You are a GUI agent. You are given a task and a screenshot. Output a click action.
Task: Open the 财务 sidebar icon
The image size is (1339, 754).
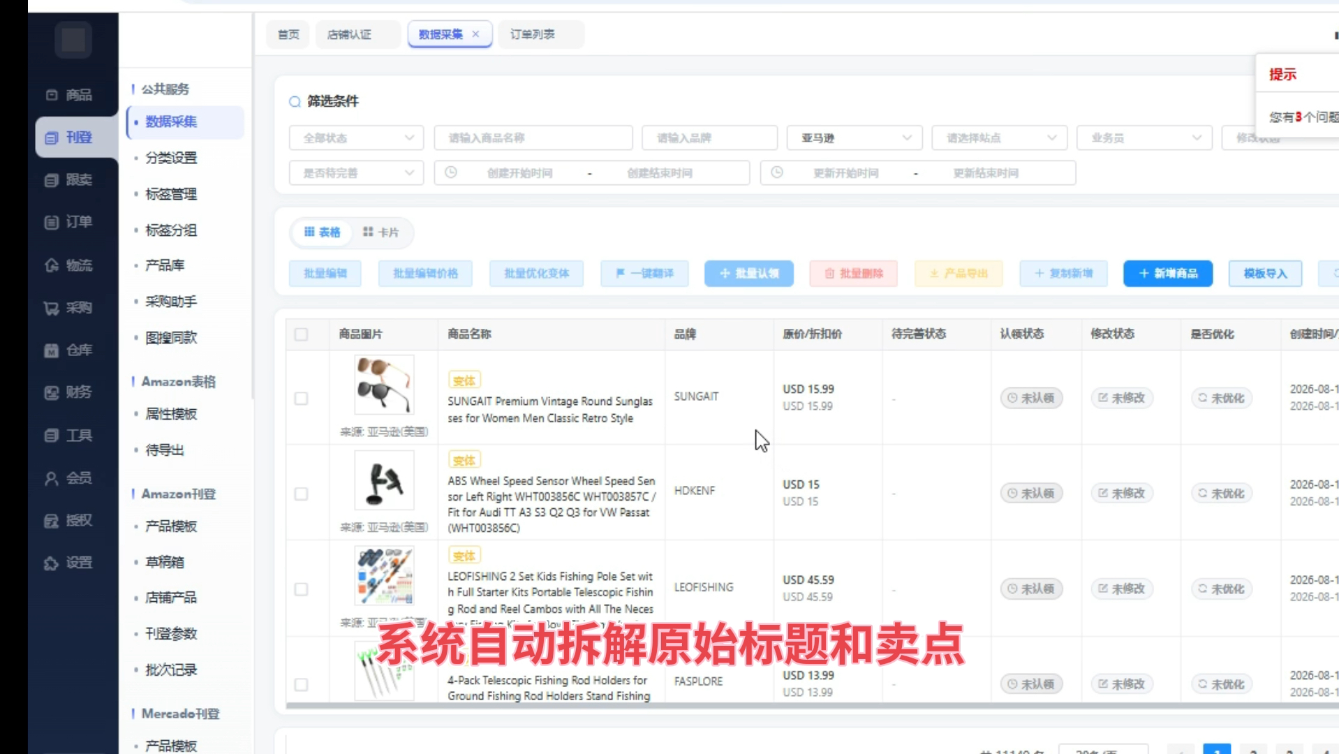52,392
